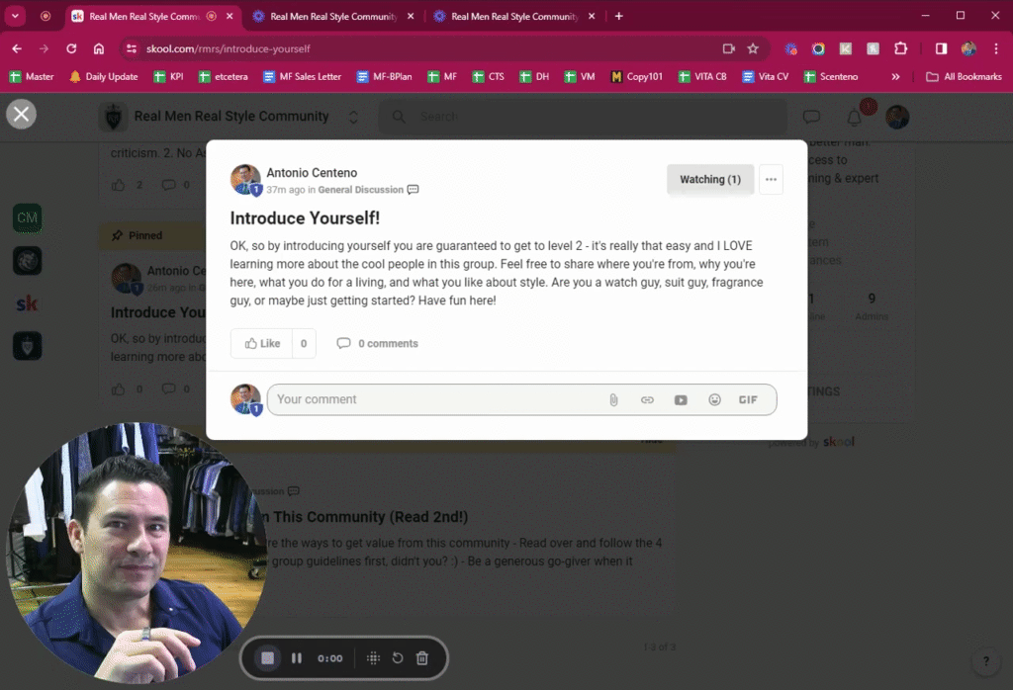The image size is (1013, 690).
Task: Click the media recording indicator in toolbar
Action: click(x=729, y=49)
